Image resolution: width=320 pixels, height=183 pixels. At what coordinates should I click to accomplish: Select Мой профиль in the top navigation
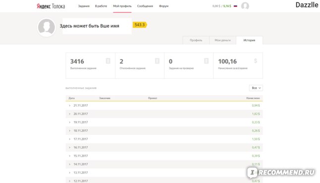(x=122, y=6)
